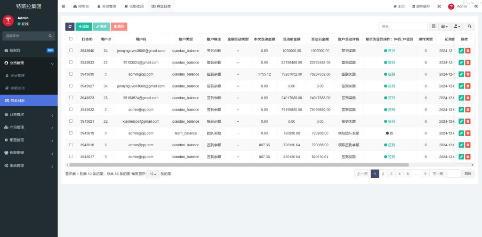Tick checkbox for row 3943633

(x=71, y=62)
